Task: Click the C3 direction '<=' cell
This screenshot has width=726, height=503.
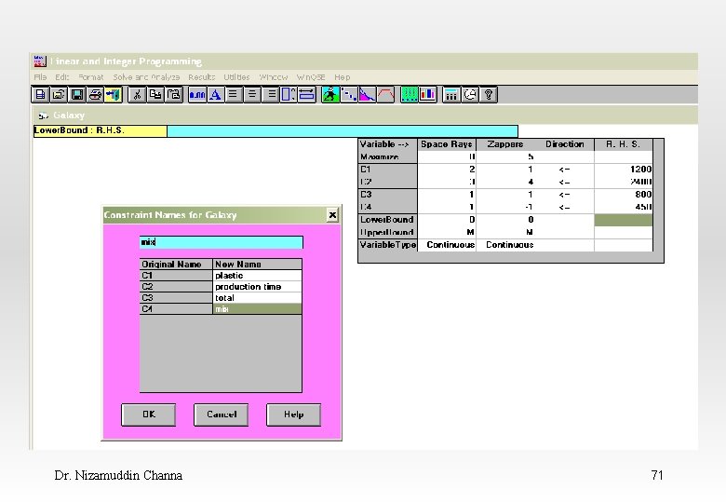Action: [x=564, y=195]
